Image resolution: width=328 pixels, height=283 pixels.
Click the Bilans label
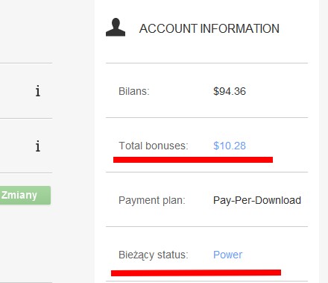point(134,91)
